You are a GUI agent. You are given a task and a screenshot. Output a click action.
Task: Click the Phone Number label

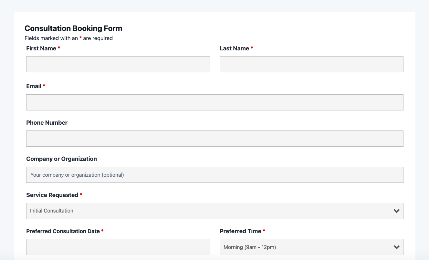[47, 123]
